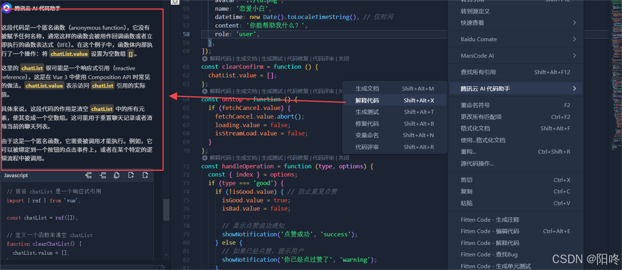
Task: Click 'fetchCancel.value.abort();' on line 66
Action: [x=260, y=116]
